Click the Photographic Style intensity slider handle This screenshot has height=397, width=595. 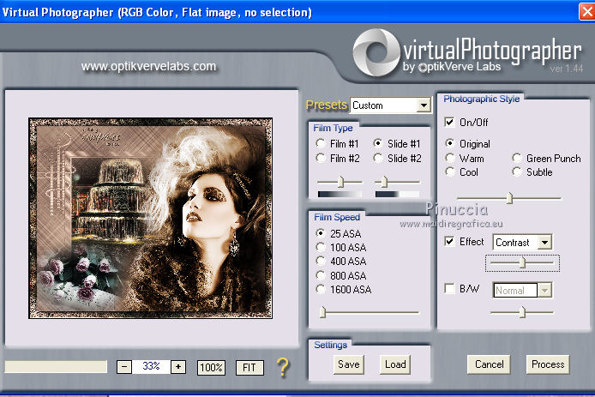(509, 198)
